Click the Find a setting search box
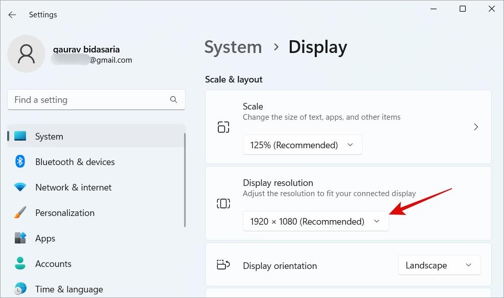 click(96, 99)
